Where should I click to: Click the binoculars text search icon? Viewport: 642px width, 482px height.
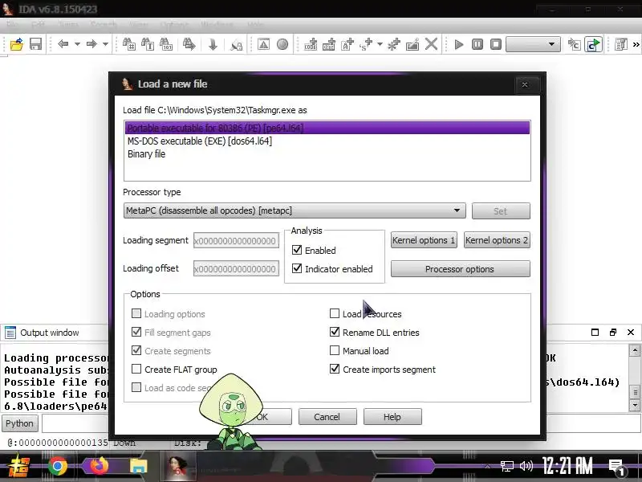(148, 44)
